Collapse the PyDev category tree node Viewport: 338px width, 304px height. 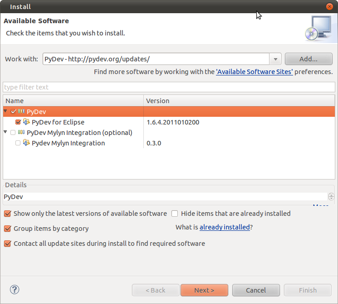click(x=5, y=111)
